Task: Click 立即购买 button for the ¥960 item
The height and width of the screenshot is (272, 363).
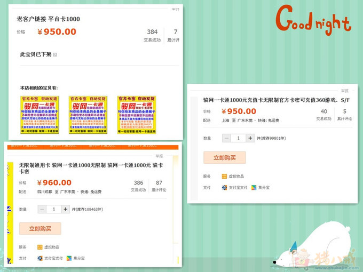Action: coord(40,229)
